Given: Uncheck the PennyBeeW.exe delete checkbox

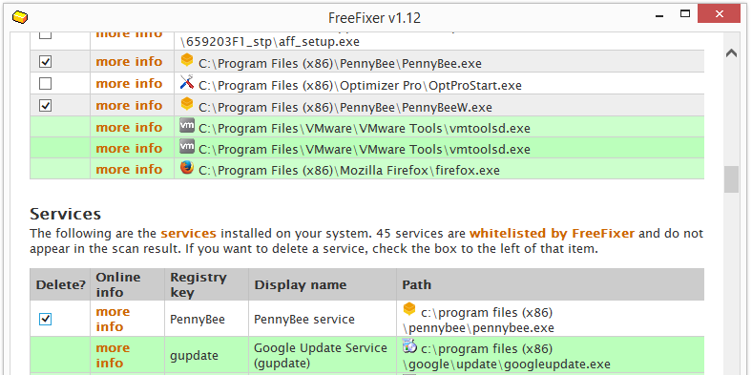Looking at the screenshot, I should (45, 105).
